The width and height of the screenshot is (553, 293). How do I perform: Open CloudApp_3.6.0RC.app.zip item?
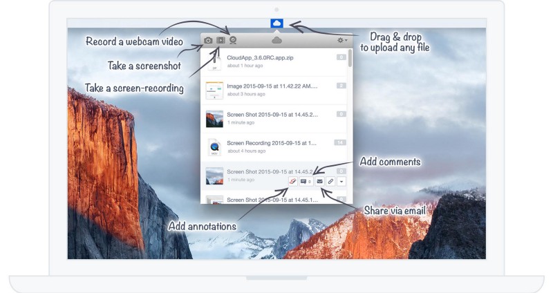click(263, 57)
